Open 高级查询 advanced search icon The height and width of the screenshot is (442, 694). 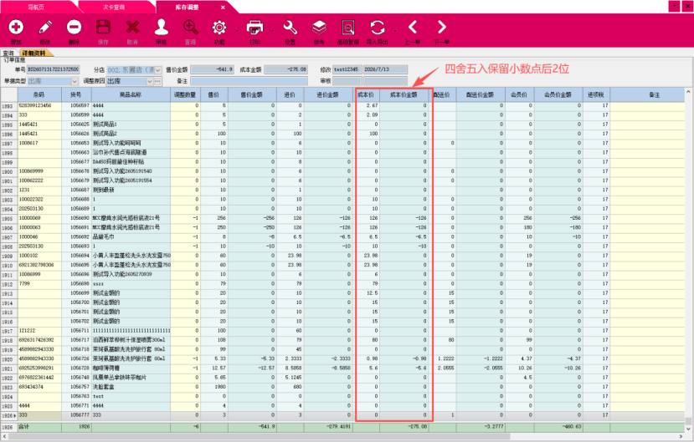pyautogui.click(x=348, y=28)
